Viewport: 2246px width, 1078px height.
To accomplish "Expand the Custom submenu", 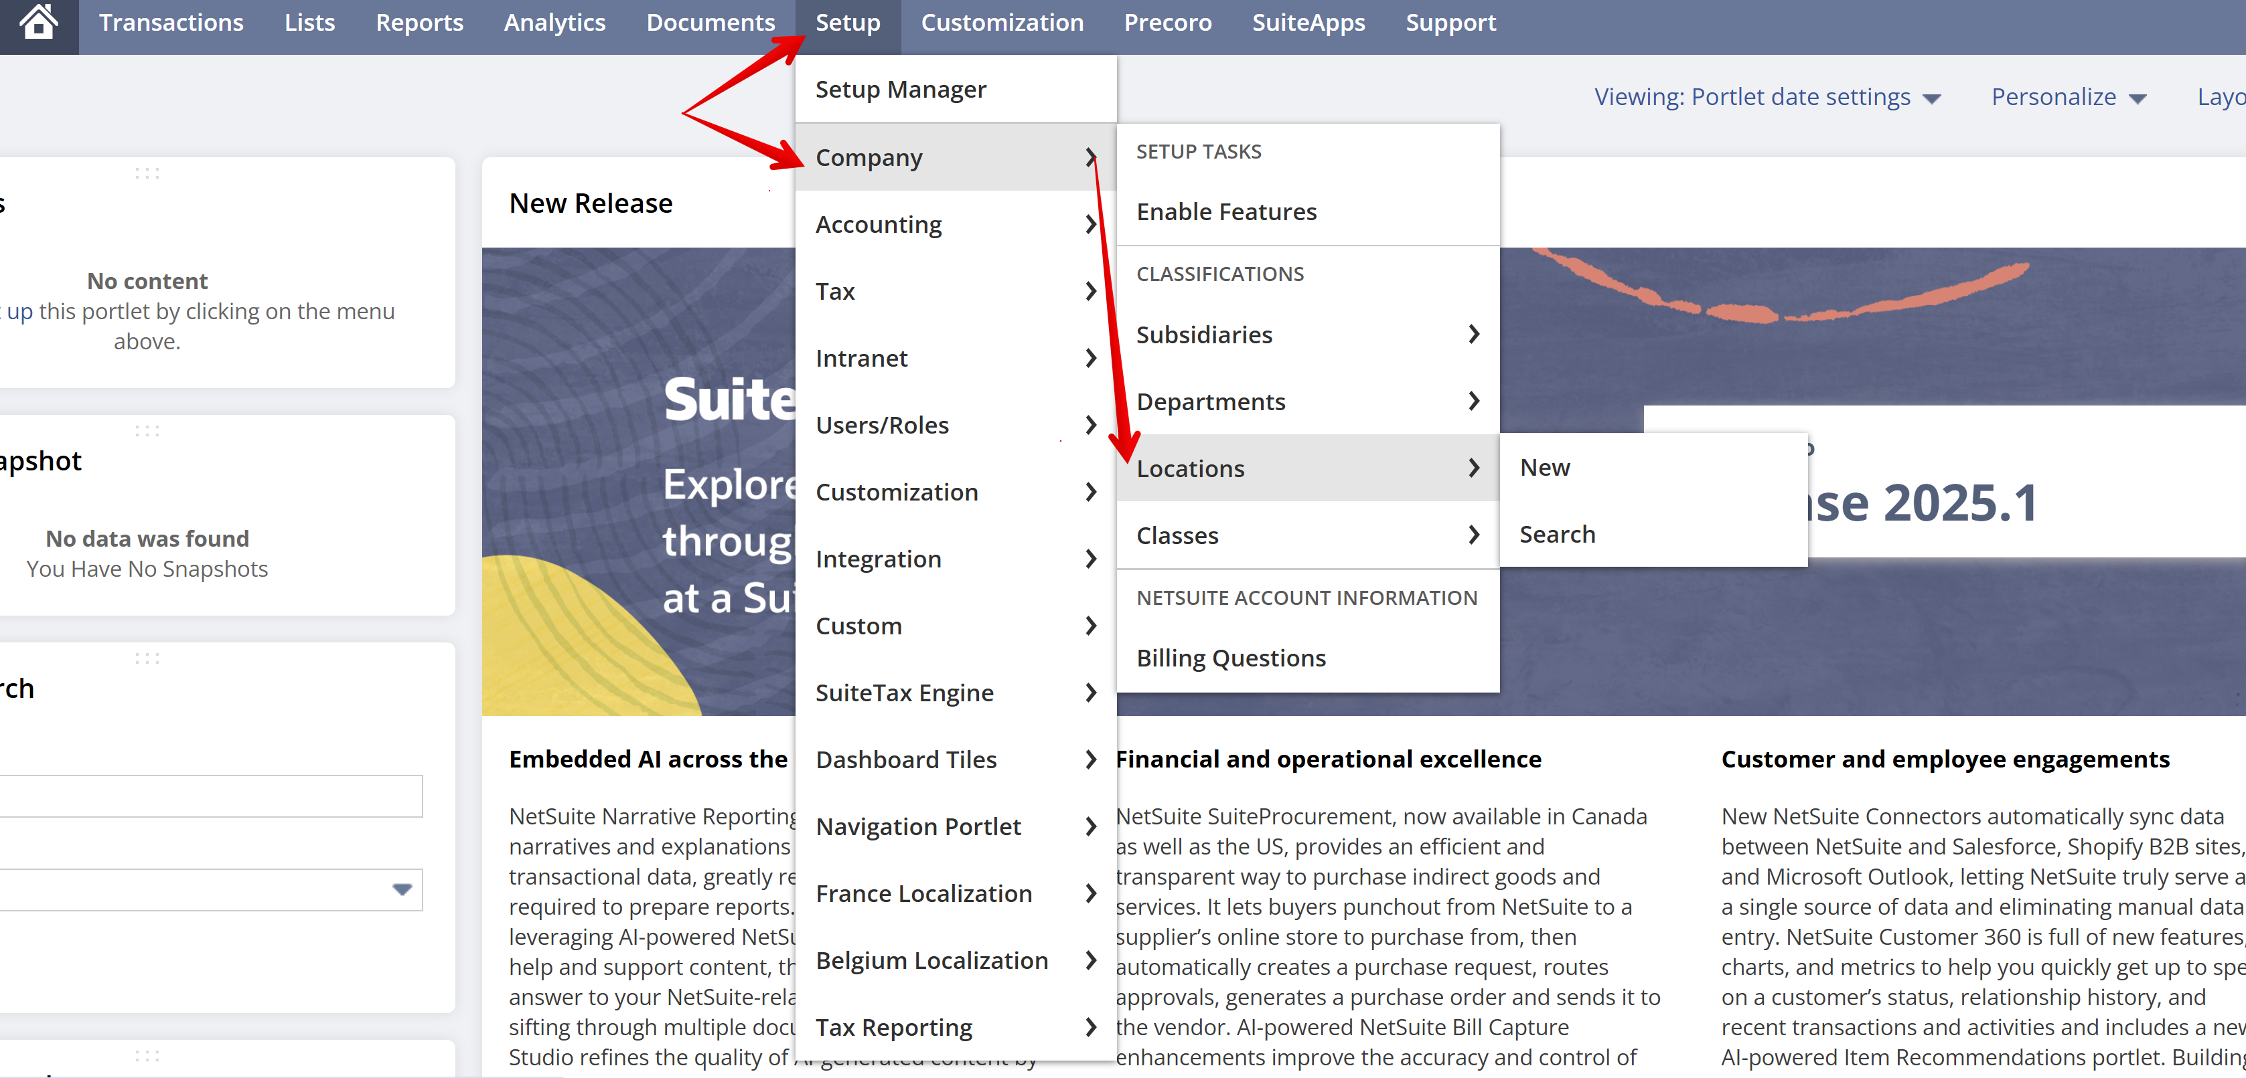I will 956,626.
